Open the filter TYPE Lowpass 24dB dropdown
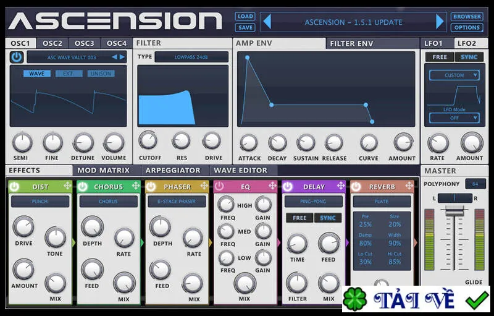This screenshot has width=494, height=316. pyautogui.click(x=191, y=57)
